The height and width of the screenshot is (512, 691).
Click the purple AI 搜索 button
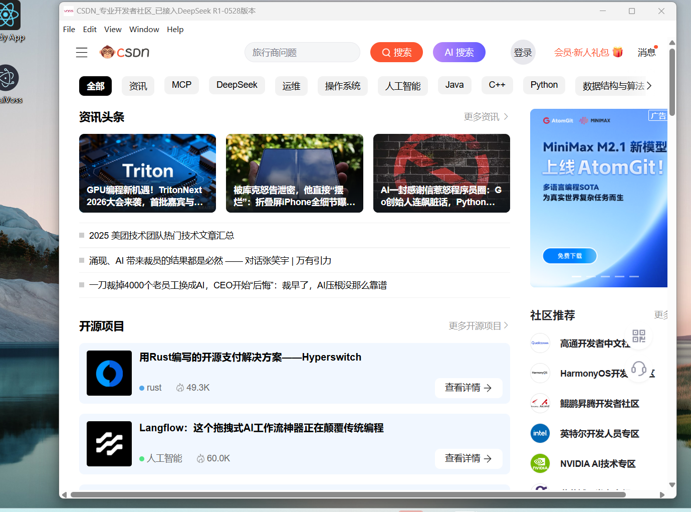pyautogui.click(x=459, y=52)
